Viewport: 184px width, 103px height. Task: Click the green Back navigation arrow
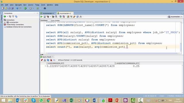pyautogui.click(x=25, y=8)
